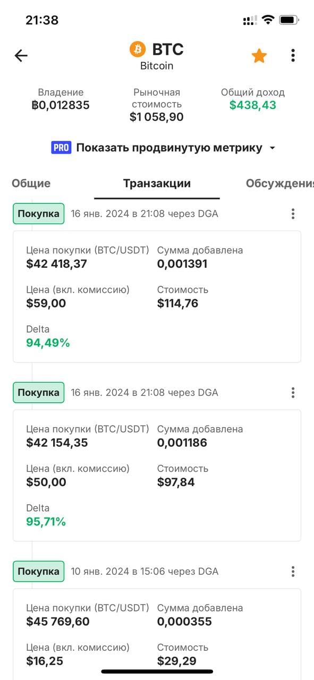The width and height of the screenshot is (314, 680).
Task: Click the first Покупка label badge
Action: tap(39, 214)
